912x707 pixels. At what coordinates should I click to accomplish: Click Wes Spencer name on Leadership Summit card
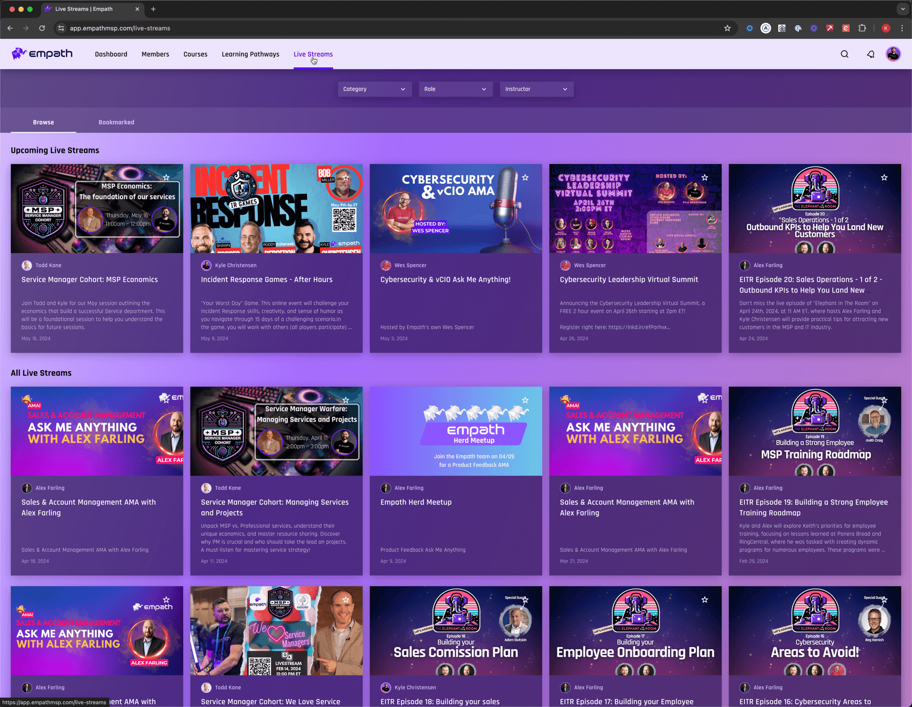(590, 265)
